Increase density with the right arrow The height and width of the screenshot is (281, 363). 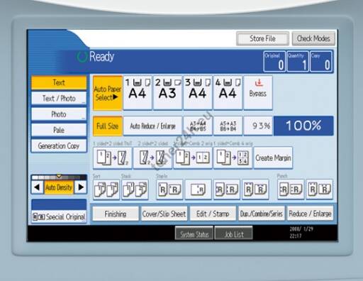pyautogui.click(x=81, y=187)
